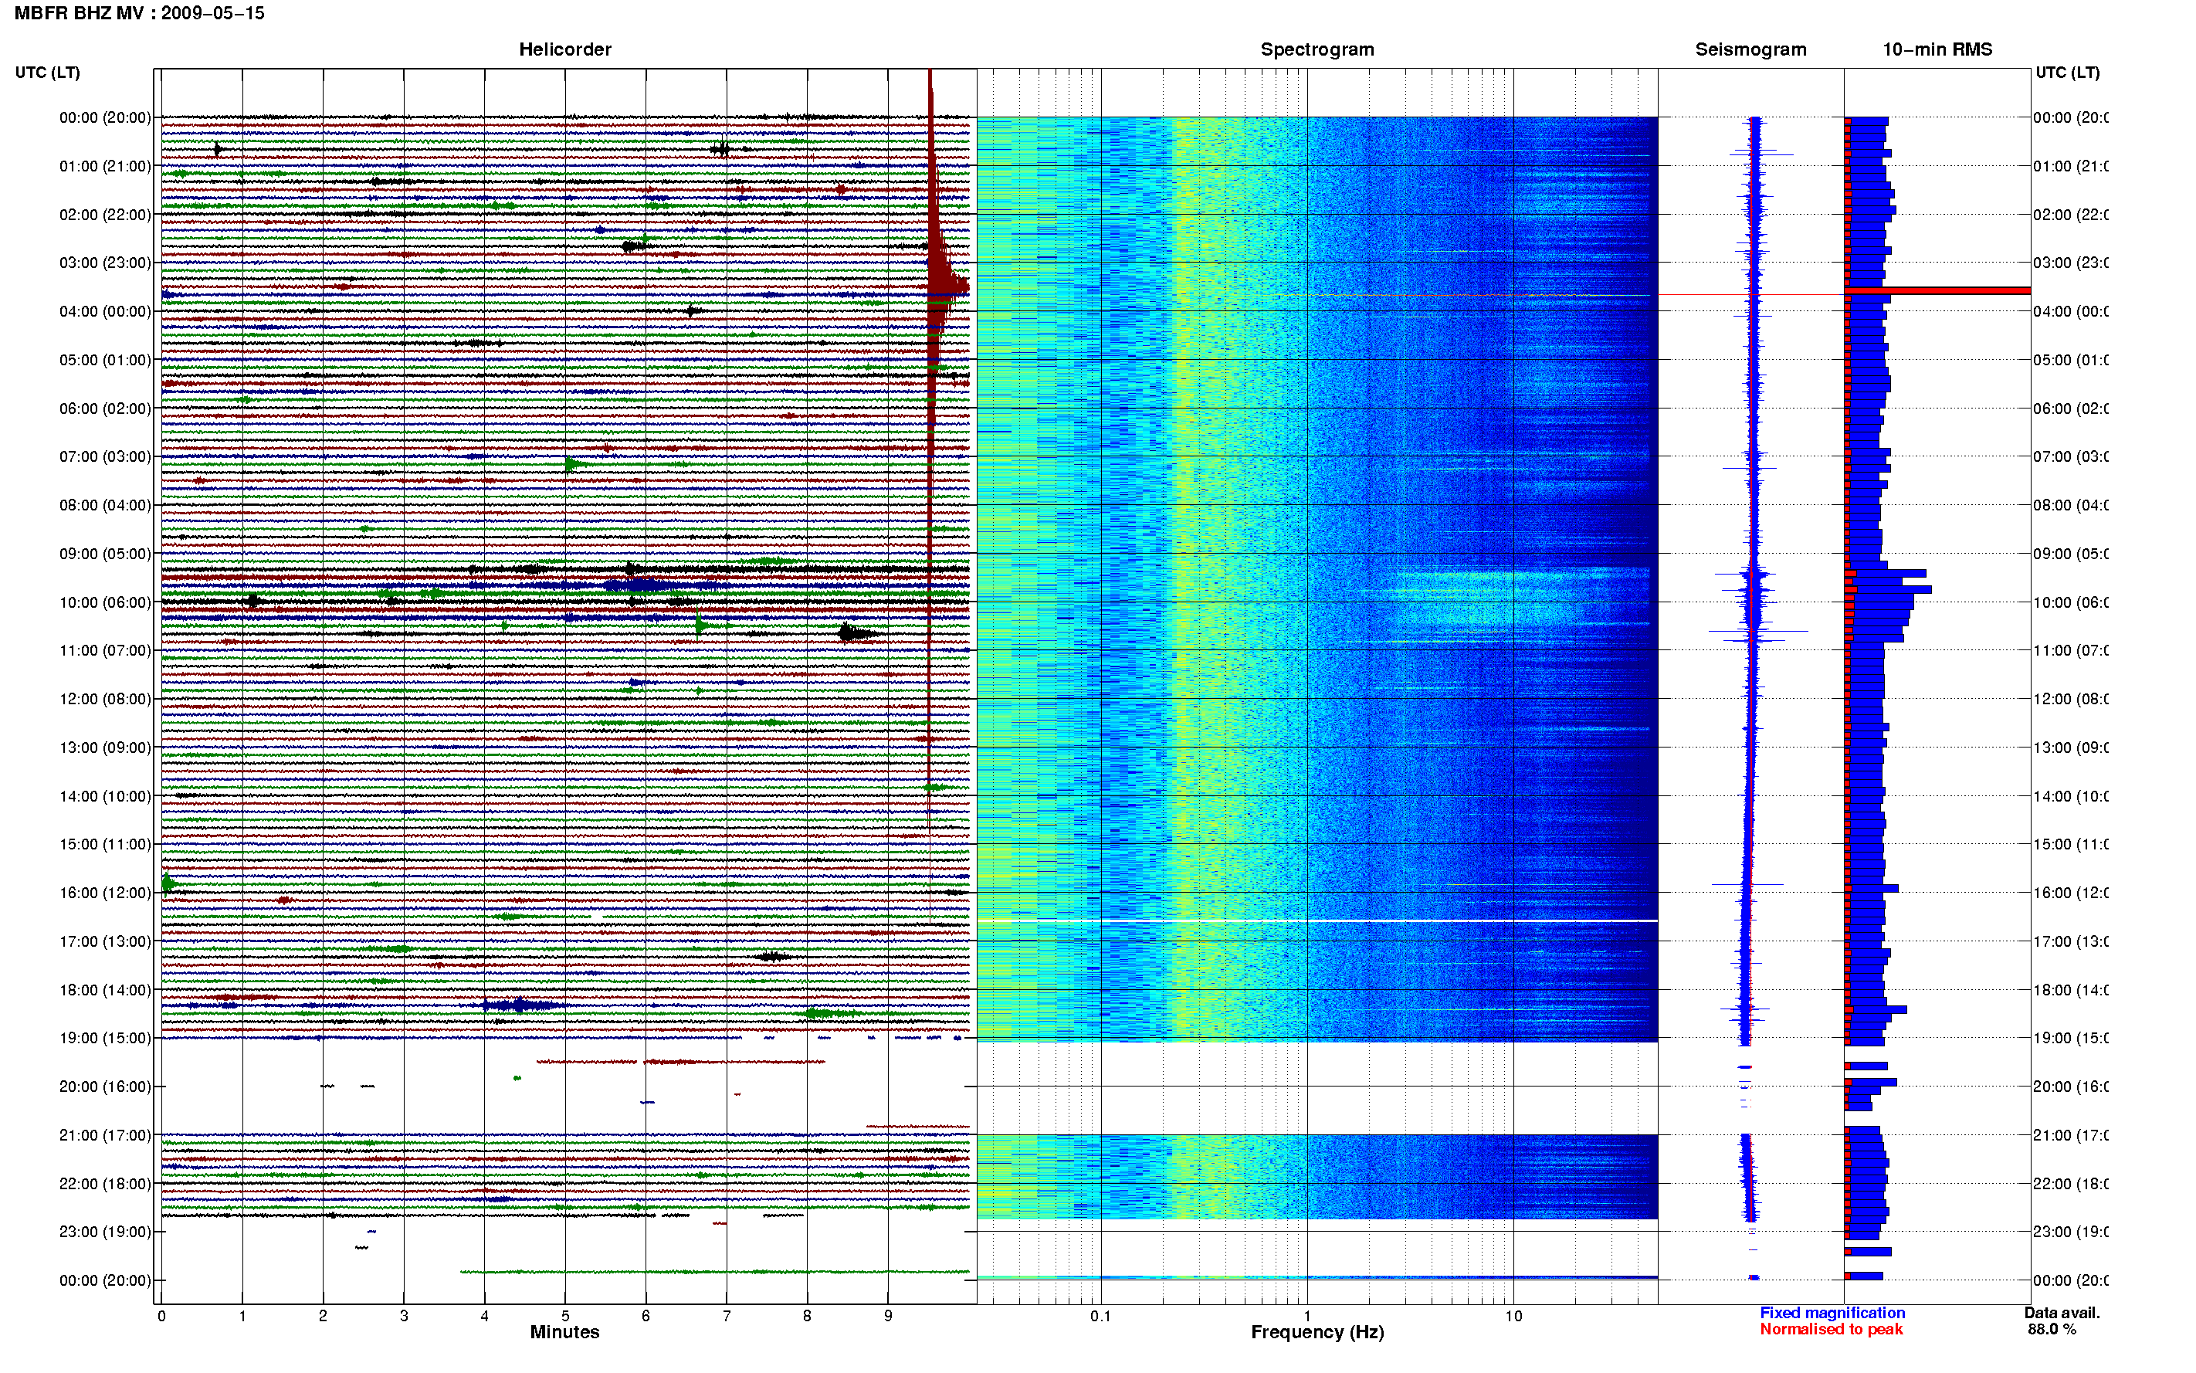Click minute tick label '9' under helicorder

(x=888, y=1316)
